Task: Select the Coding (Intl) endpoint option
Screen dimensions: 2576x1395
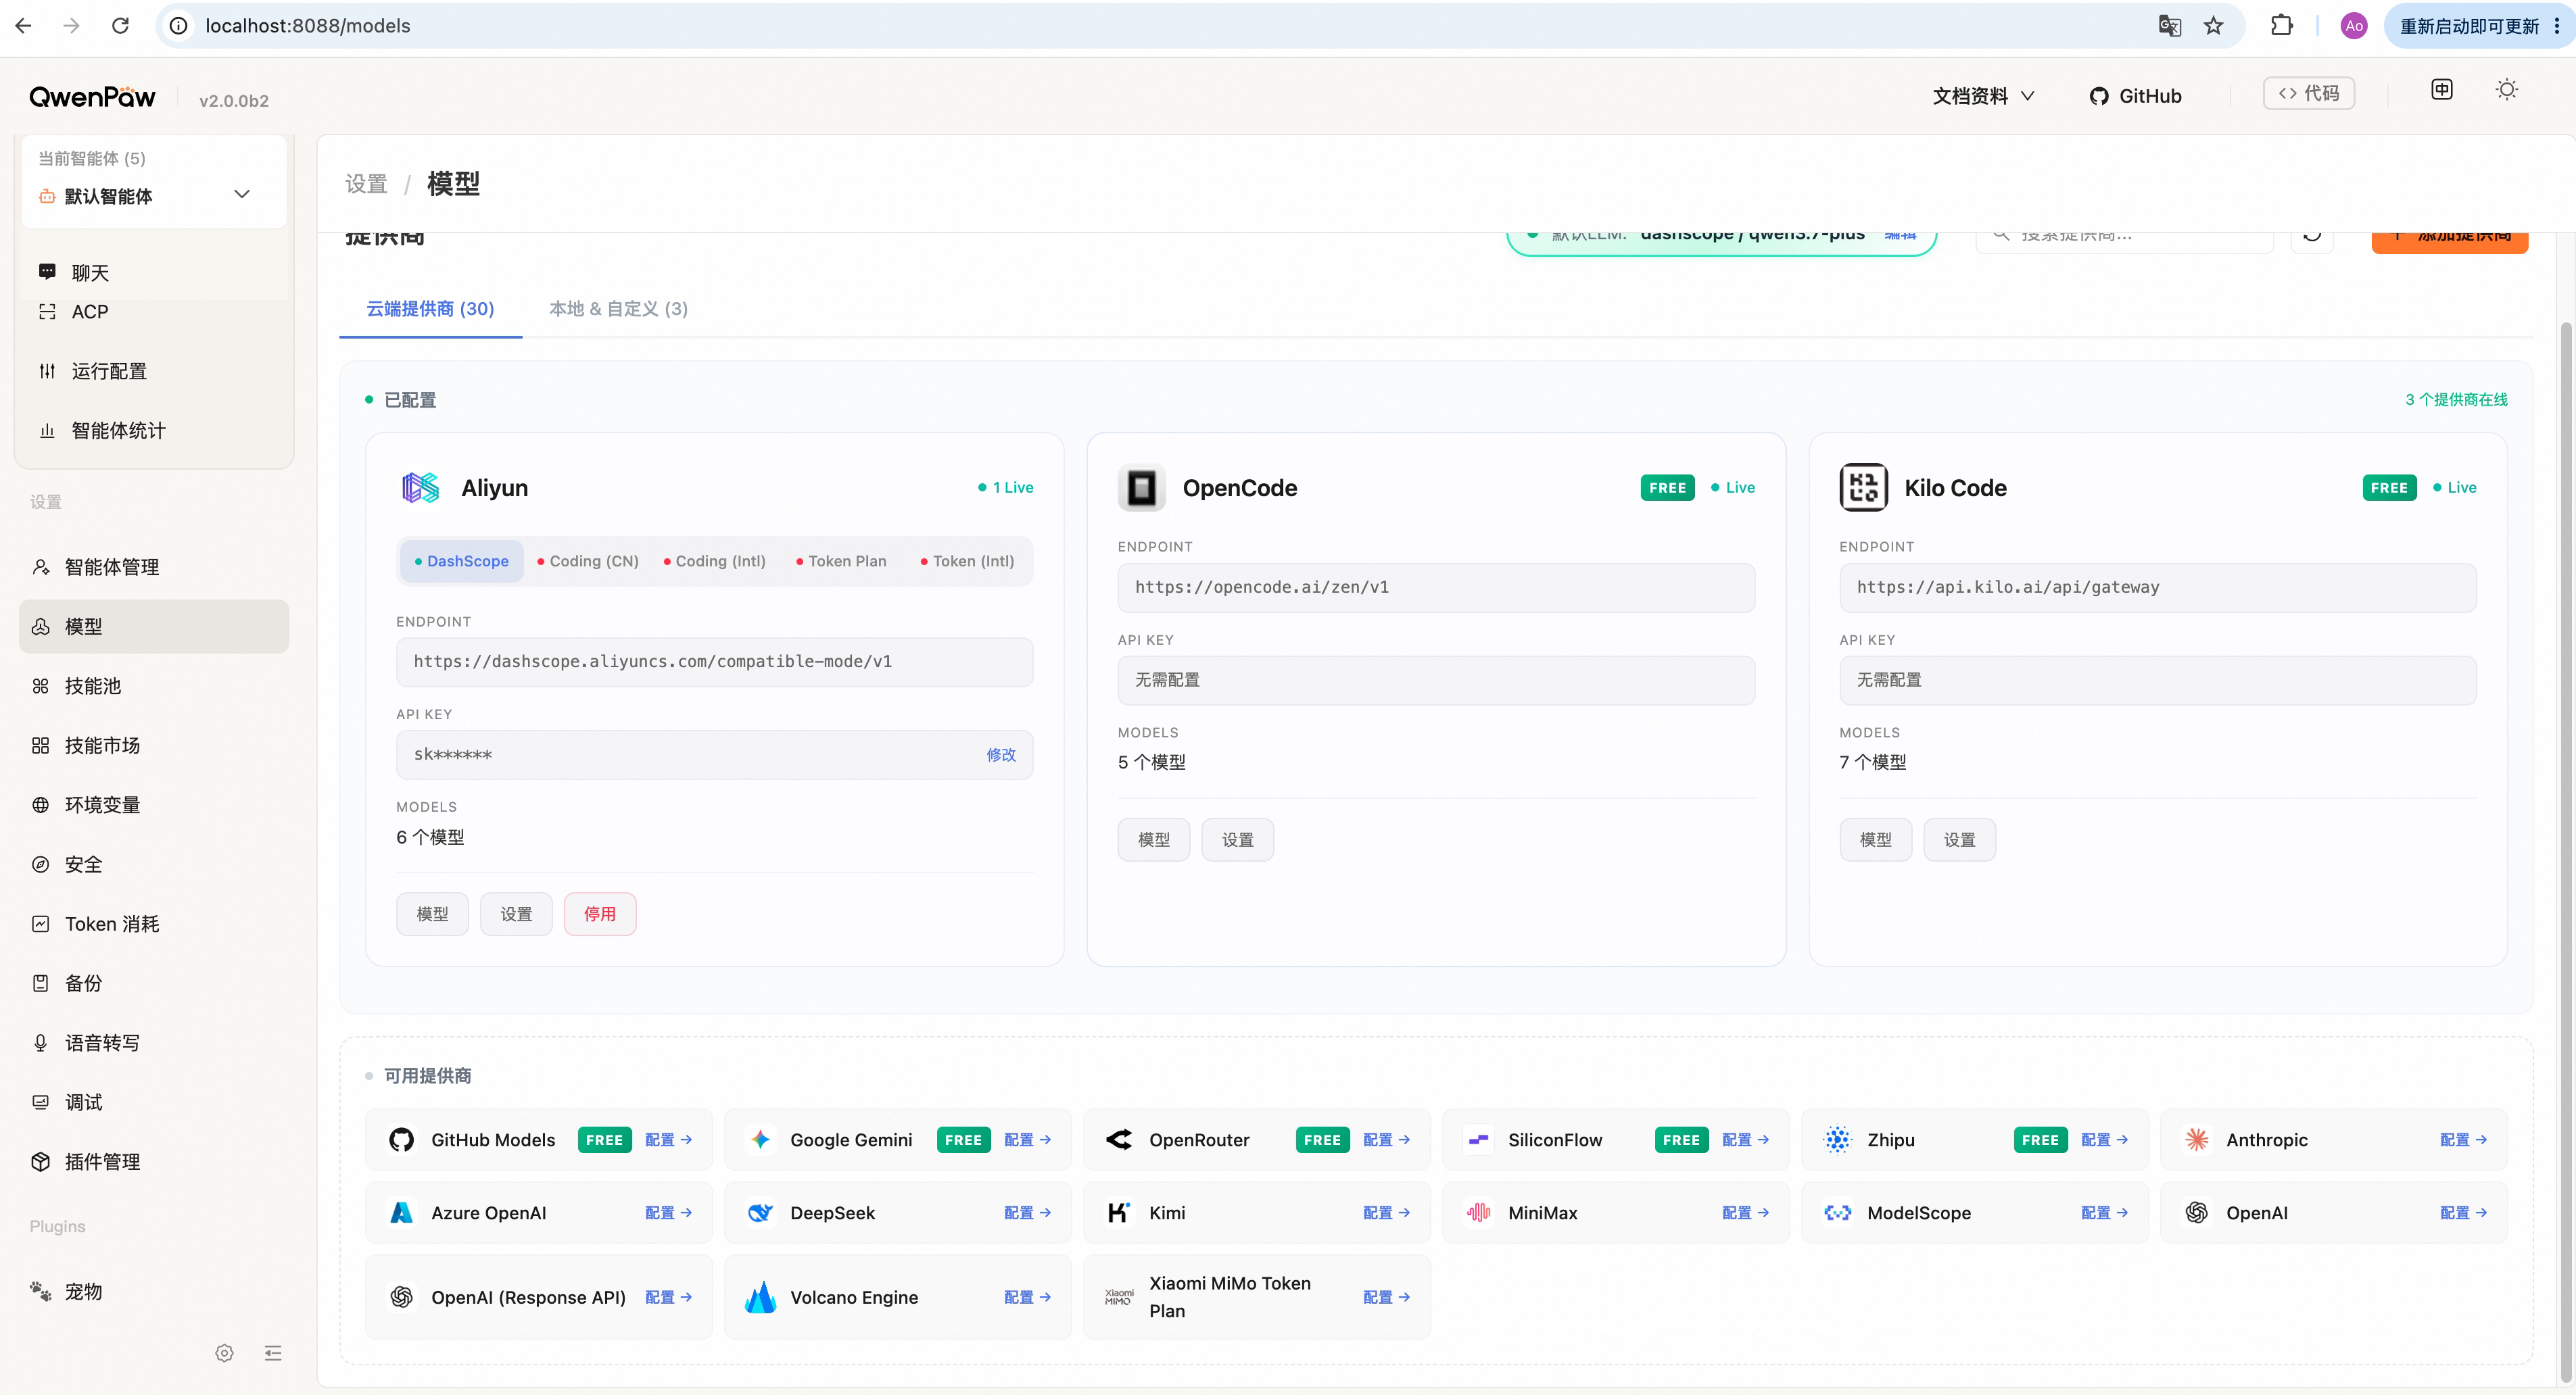Action: [715, 562]
